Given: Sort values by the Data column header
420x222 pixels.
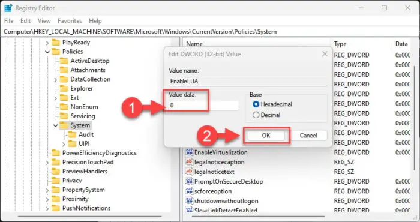Looking at the screenshot, I should (401, 44).
